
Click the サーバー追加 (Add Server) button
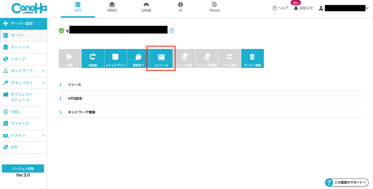pos(23,23)
